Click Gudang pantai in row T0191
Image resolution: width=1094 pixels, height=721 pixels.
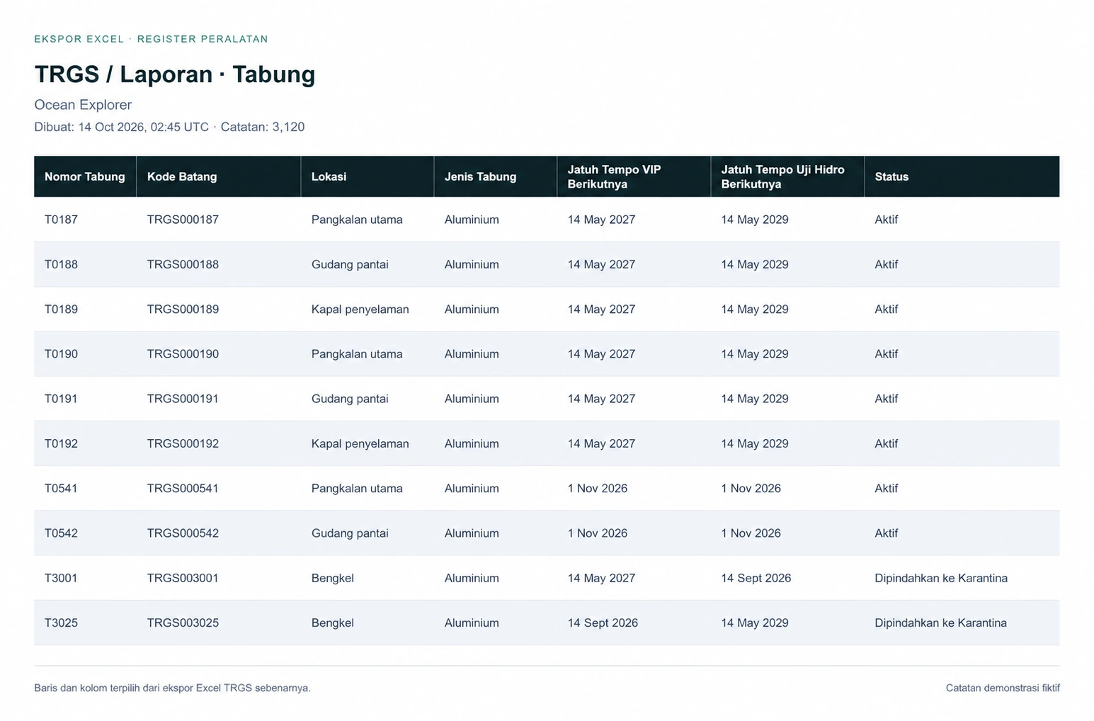[x=350, y=399]
